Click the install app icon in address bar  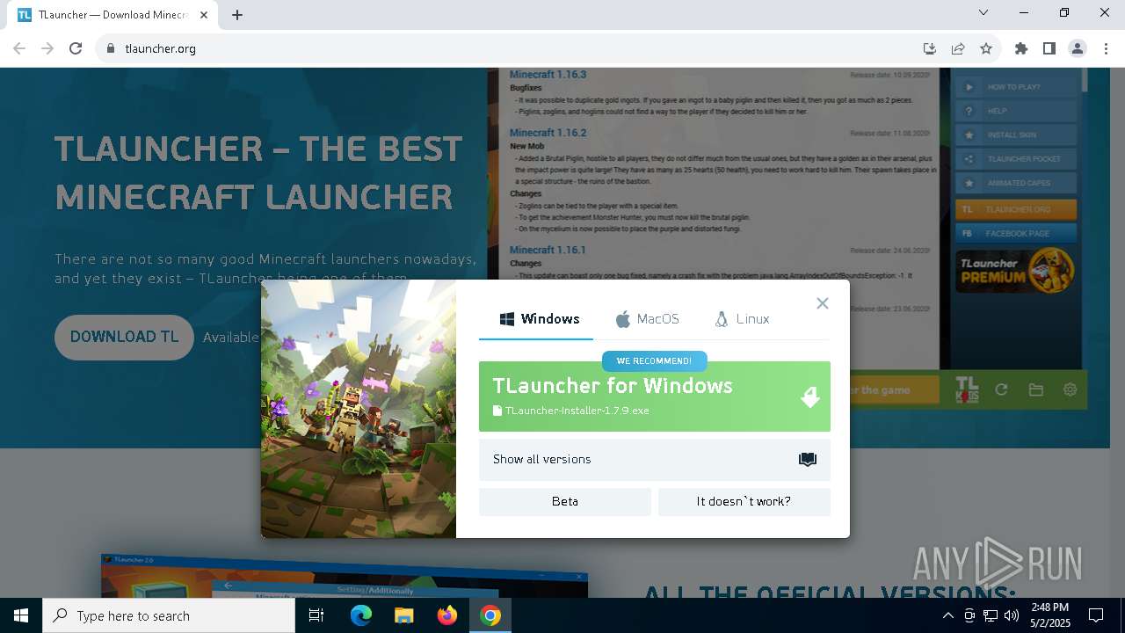pos(930,48)
